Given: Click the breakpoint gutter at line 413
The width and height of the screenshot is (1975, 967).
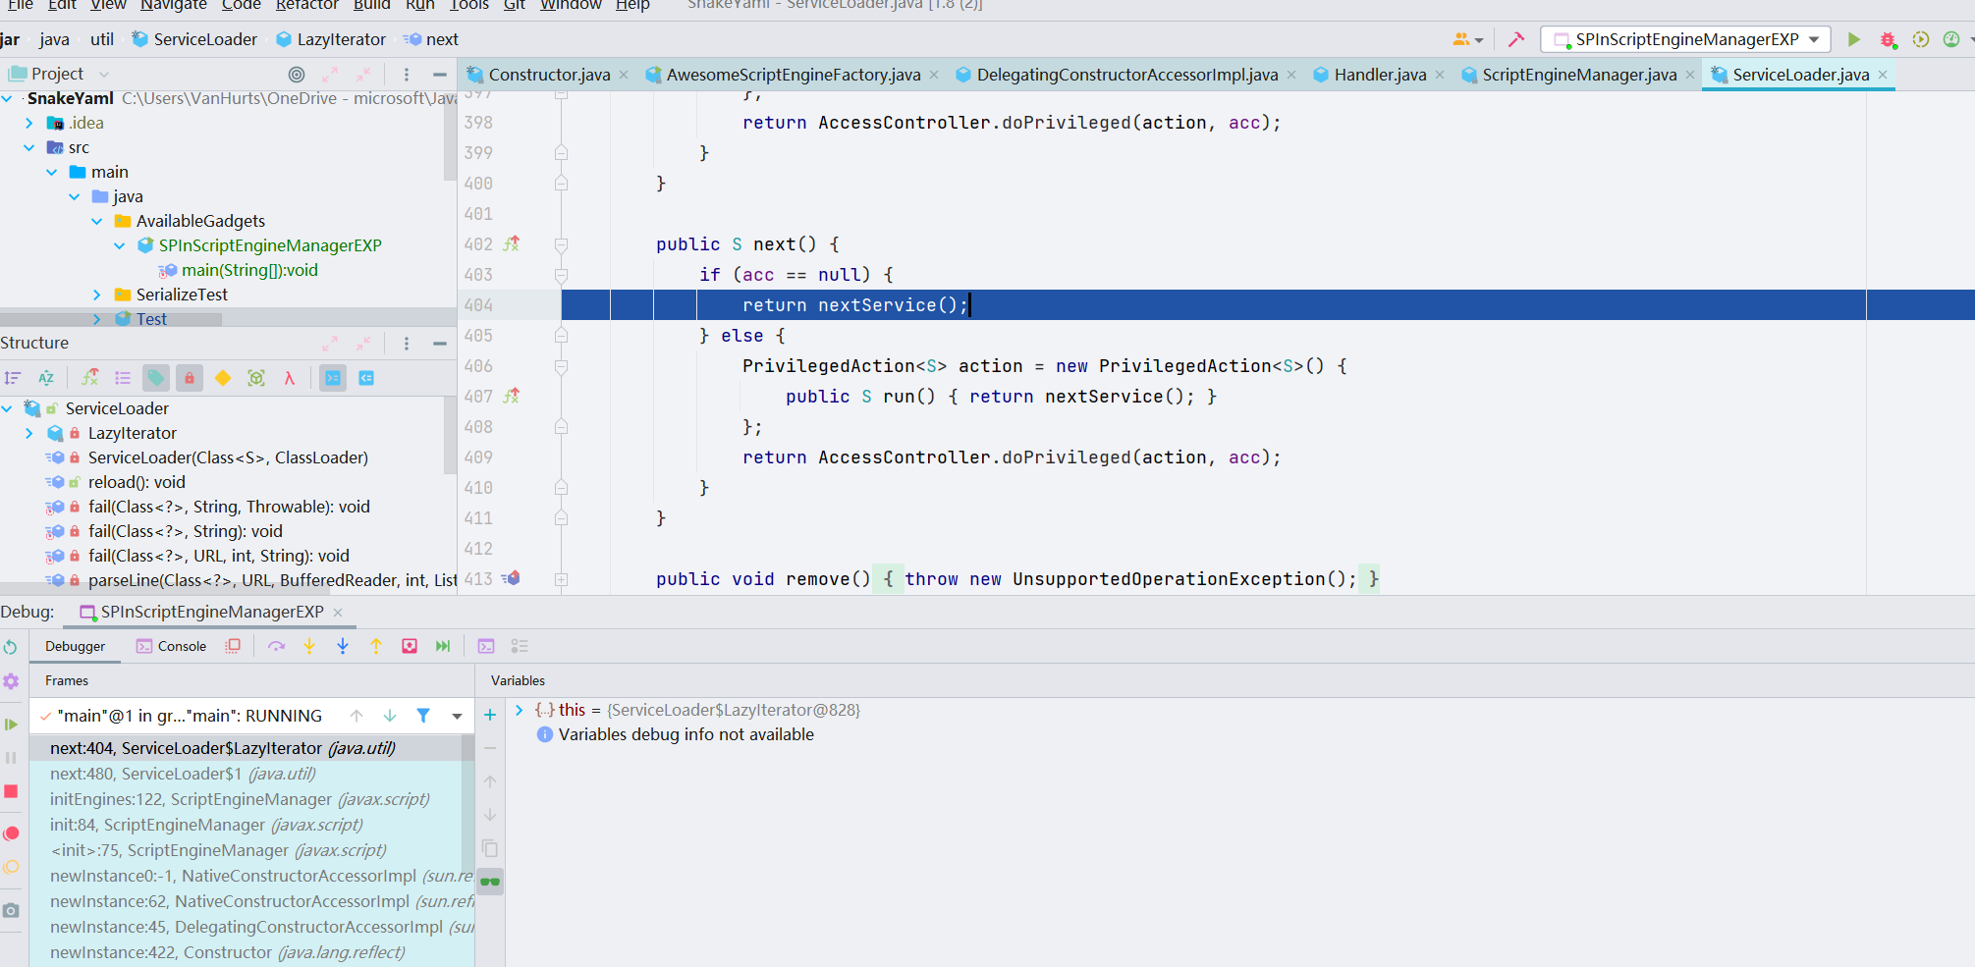Looking at the screenshot, I should coord(512,579).
